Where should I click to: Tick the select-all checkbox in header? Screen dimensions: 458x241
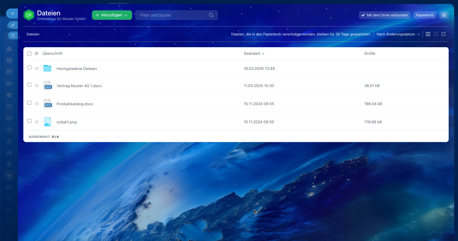point(29,54)
